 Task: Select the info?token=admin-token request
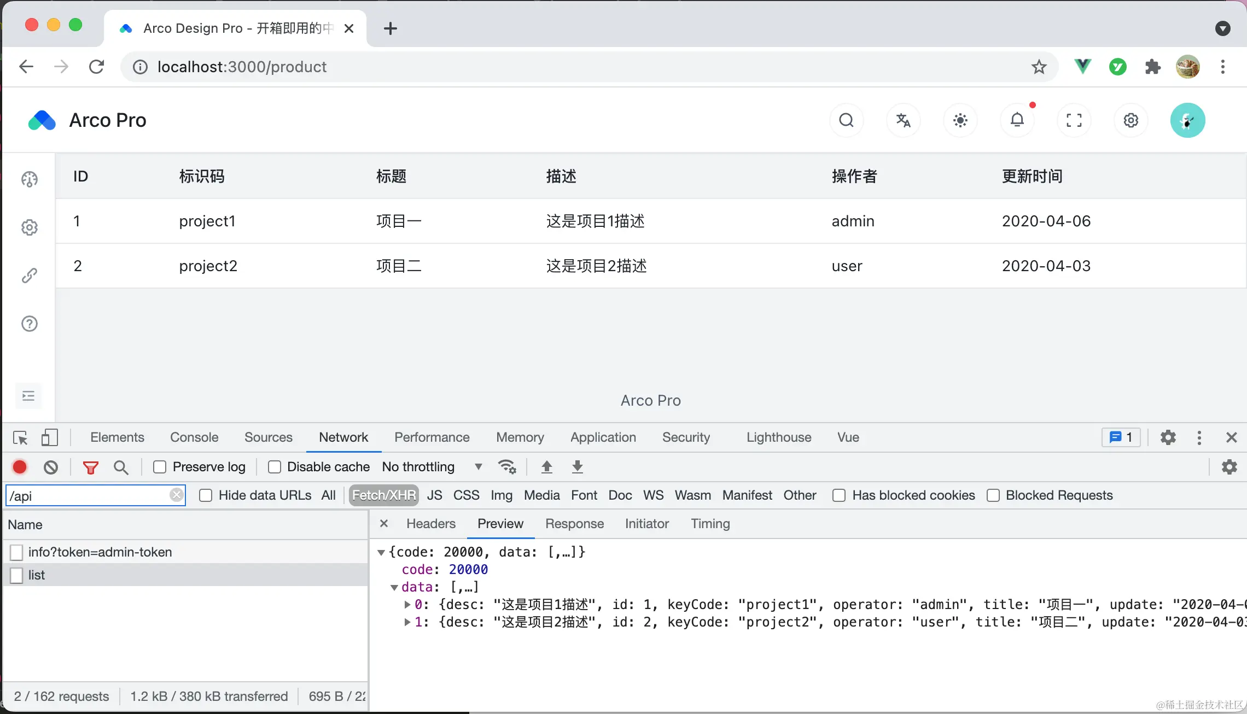coord(100,552)
